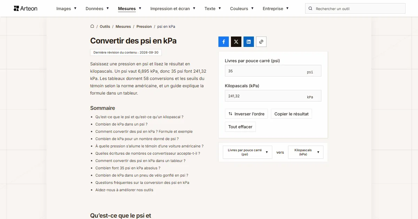Viewport: 418px width, 219px height.
Task: Click the search magnifier icon
Action: (311, 8)
